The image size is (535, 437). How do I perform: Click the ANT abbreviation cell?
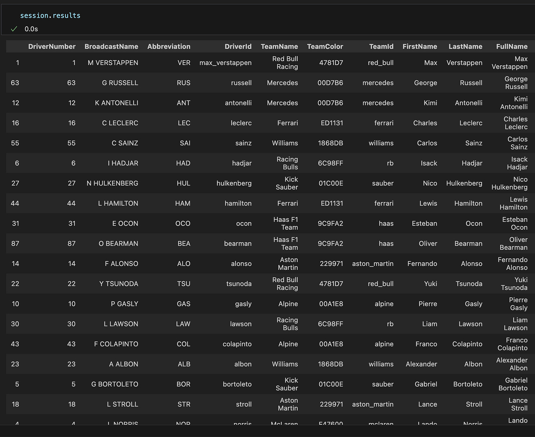(x=183, y=103)
